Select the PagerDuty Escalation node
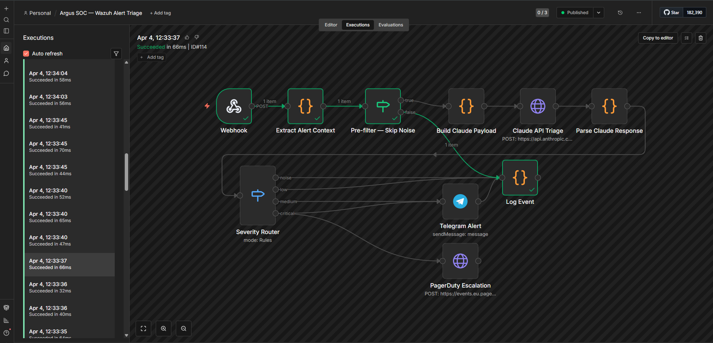This screenshot has width=713, height=343. coord(460,261)
